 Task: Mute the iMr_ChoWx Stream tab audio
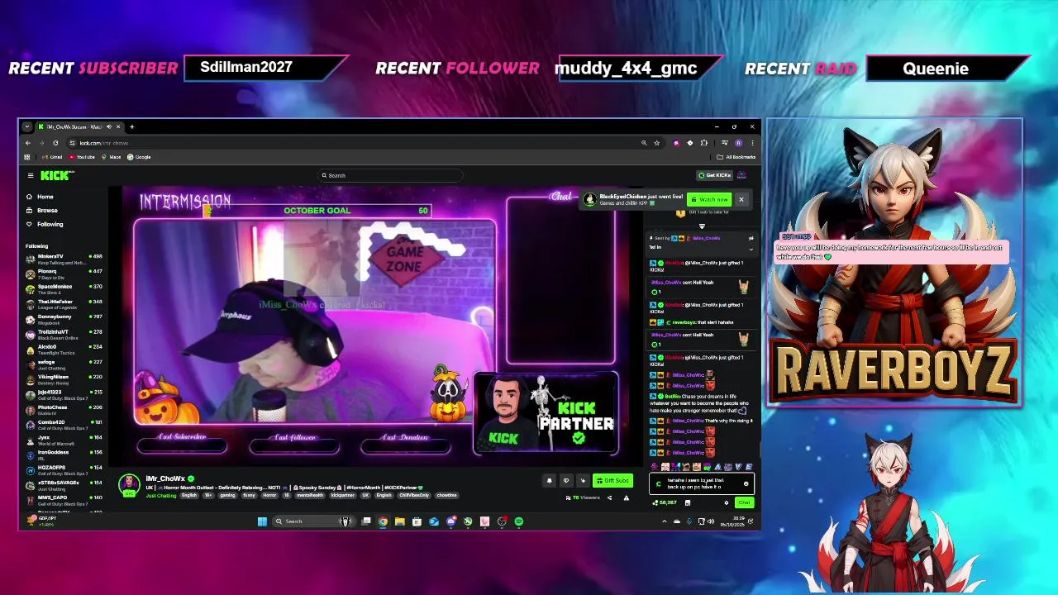(109, 126)
